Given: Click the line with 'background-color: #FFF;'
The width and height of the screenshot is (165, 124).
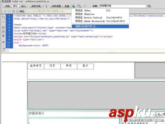Looking at the screenshot, I should (x=34, y=45).
